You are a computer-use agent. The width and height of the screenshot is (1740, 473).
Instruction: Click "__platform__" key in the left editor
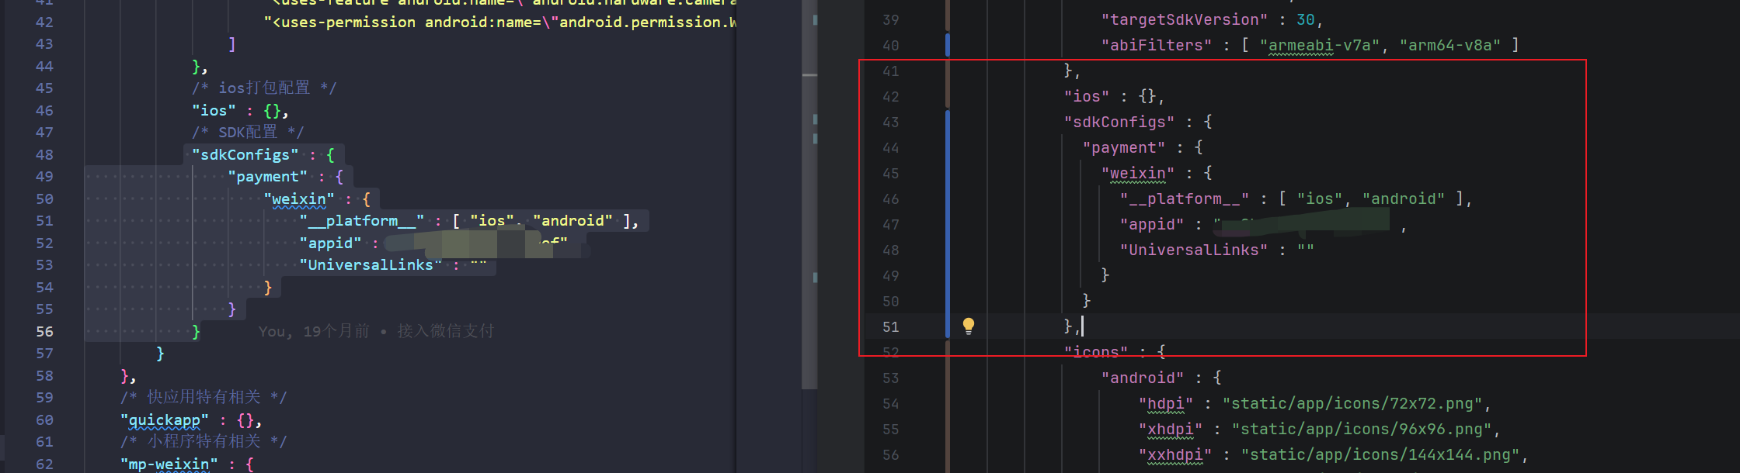pyautogui.click(x=362, y=221)
